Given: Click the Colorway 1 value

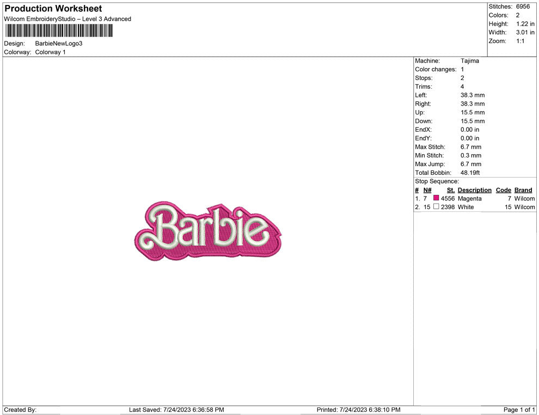Looking at the screenshot, I should click(50, 52).
